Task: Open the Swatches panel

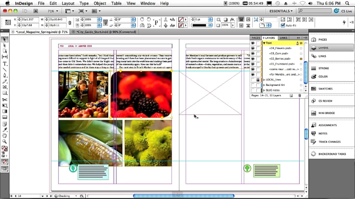Action: pos(325,89)
